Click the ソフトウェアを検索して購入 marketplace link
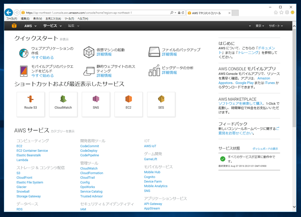The height and width of the screenshot is (217, 301). click(240, 104)
